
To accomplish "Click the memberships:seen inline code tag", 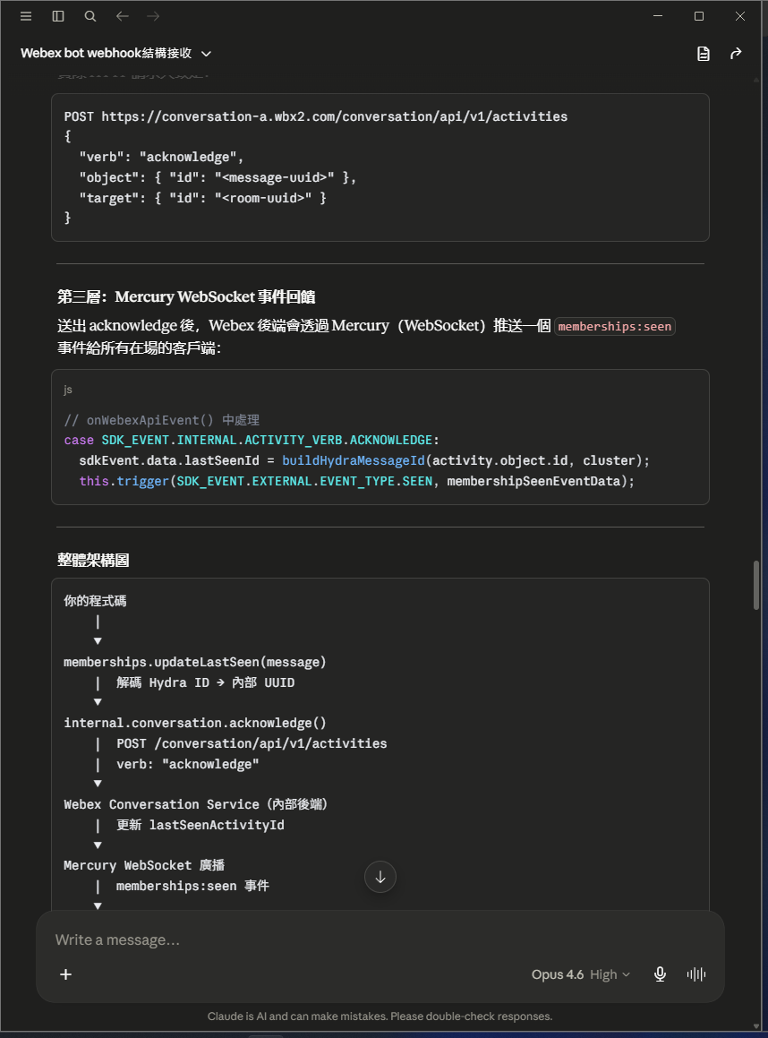I will coord(615,326).
